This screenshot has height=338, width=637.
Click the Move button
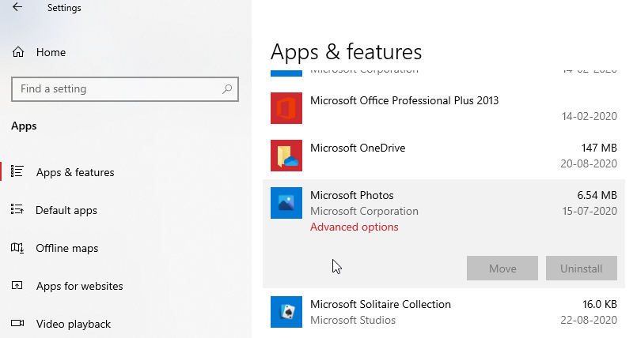point(502,268)
